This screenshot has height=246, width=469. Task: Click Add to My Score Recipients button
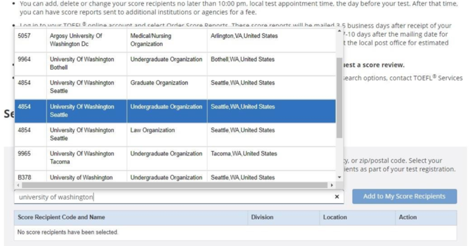(405, 196)
